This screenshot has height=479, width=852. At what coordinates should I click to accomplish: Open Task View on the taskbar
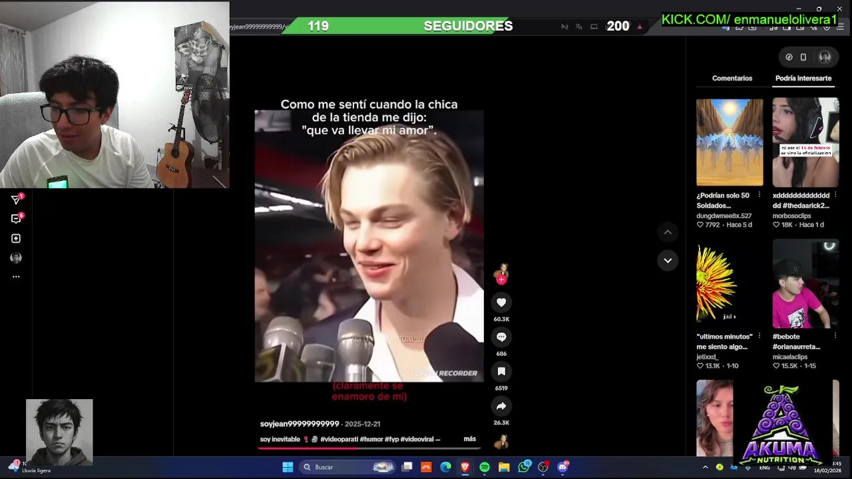click(x=407, y=467)
